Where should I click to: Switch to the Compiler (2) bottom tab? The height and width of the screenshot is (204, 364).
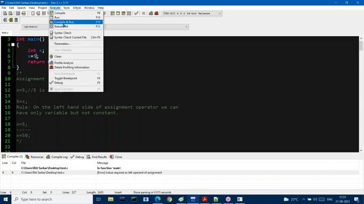point(13,156)
